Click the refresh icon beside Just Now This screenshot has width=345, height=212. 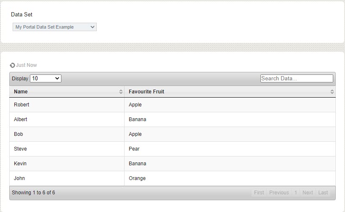click(x=12, y=65)
